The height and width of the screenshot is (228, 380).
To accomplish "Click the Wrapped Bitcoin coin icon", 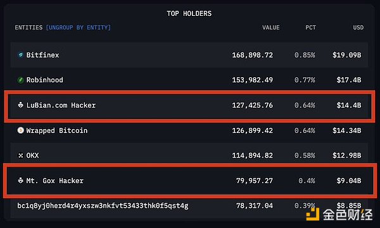I will pyautogui.click(x=21, y=130).
